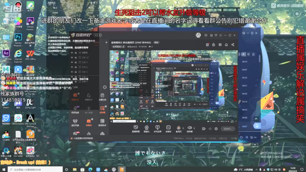Open the 斗鱼直播伴侣使用教程 link
This screenshot has width=306, height=172.
83,138
